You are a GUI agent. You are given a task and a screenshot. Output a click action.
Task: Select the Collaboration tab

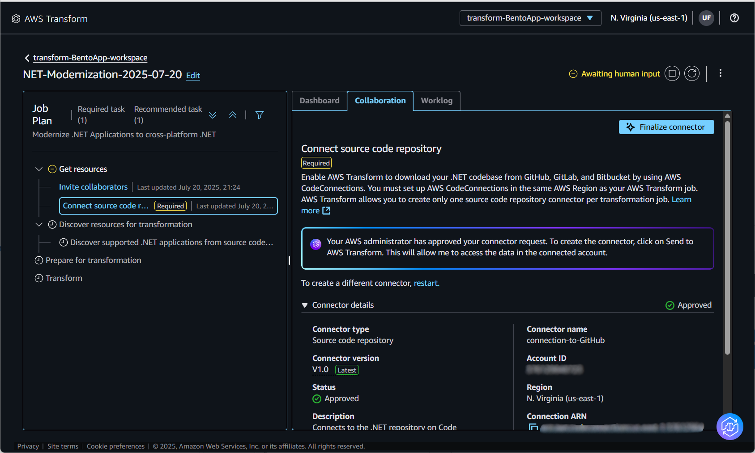(380, 101)
